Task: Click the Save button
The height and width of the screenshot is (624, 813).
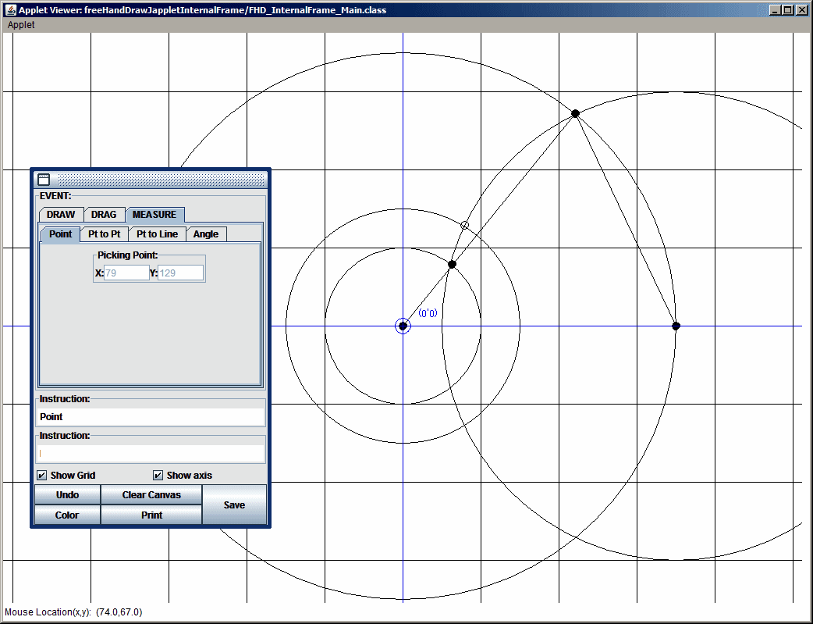Action: tap(234, 505)
